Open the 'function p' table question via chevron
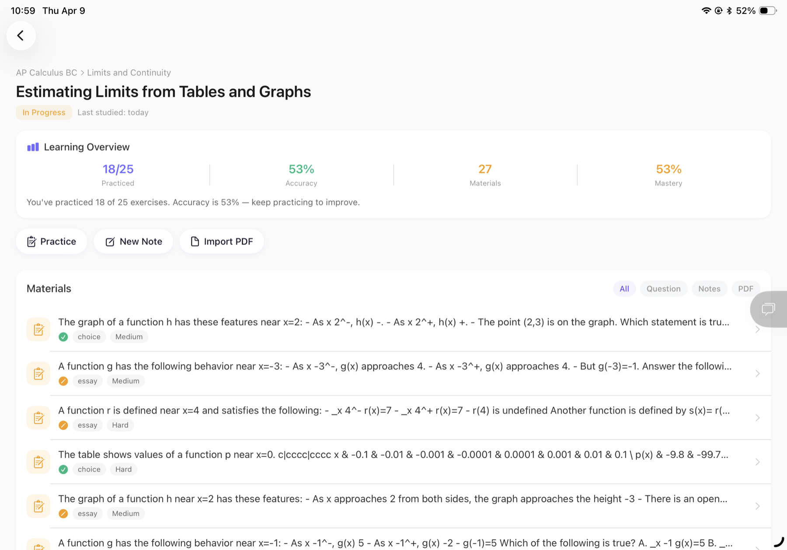Screen dimensions: 787x550 click(758, 462)
